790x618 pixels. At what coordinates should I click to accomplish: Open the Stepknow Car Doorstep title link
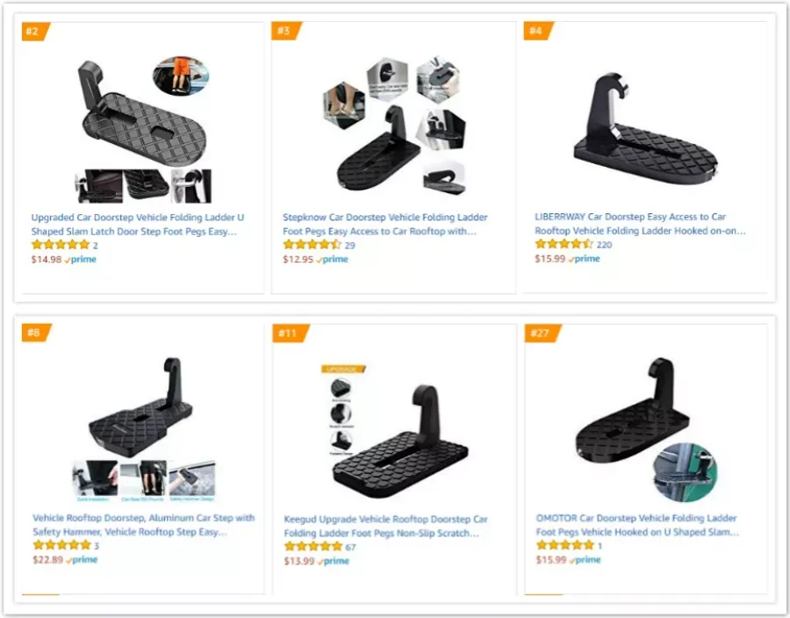click(x=385, y=225)
